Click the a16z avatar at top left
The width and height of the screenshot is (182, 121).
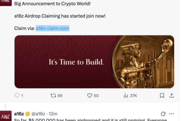point(6,2)
